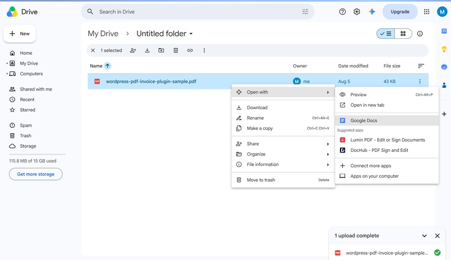The width and height of the screenshot is (451, 260).
Task: Select Preview in Open with submenu
Action: 387,95
